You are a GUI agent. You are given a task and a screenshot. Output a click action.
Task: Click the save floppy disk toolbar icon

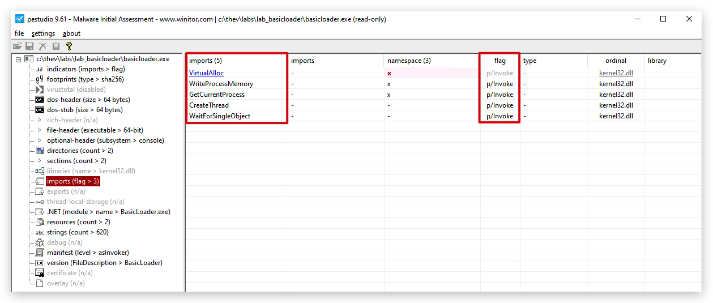click(29, 46)
